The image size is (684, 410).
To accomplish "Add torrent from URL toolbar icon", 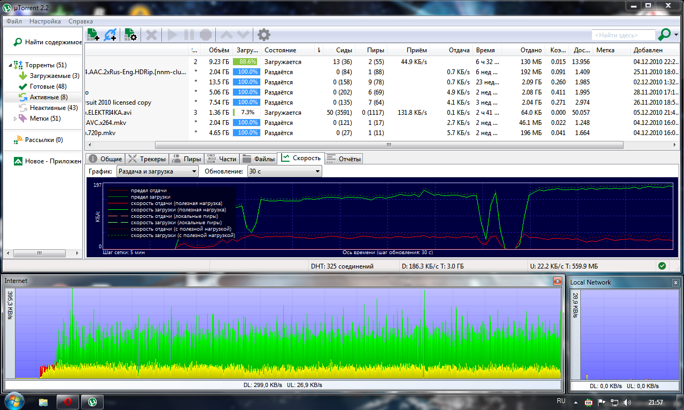I will click(111, 35).
